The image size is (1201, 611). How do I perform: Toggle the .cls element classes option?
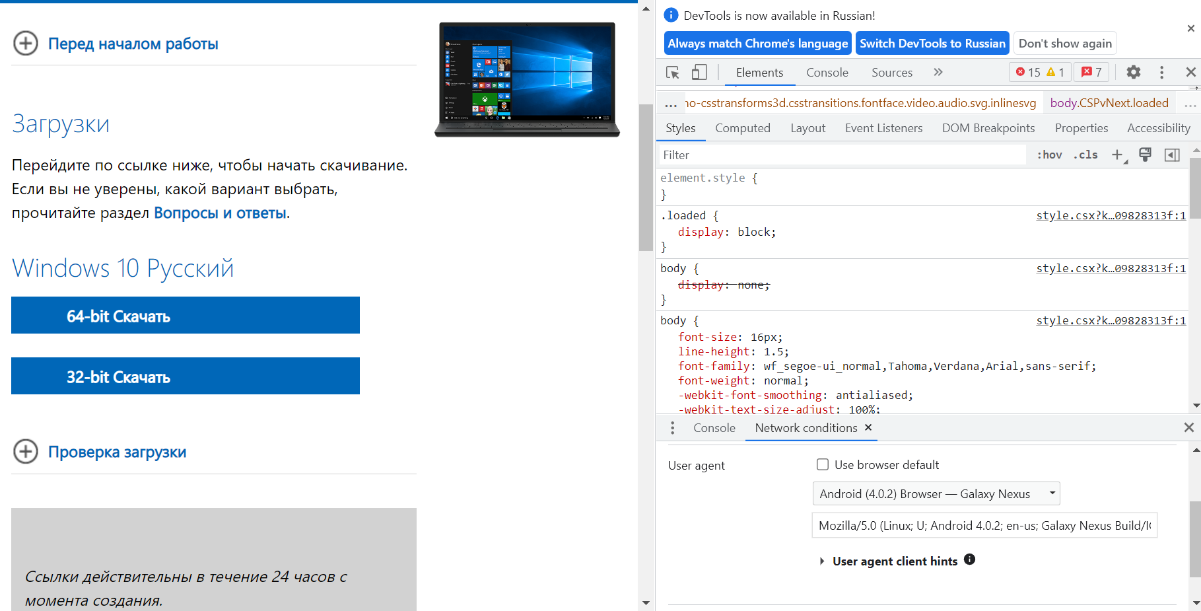tap(1085, 155)
